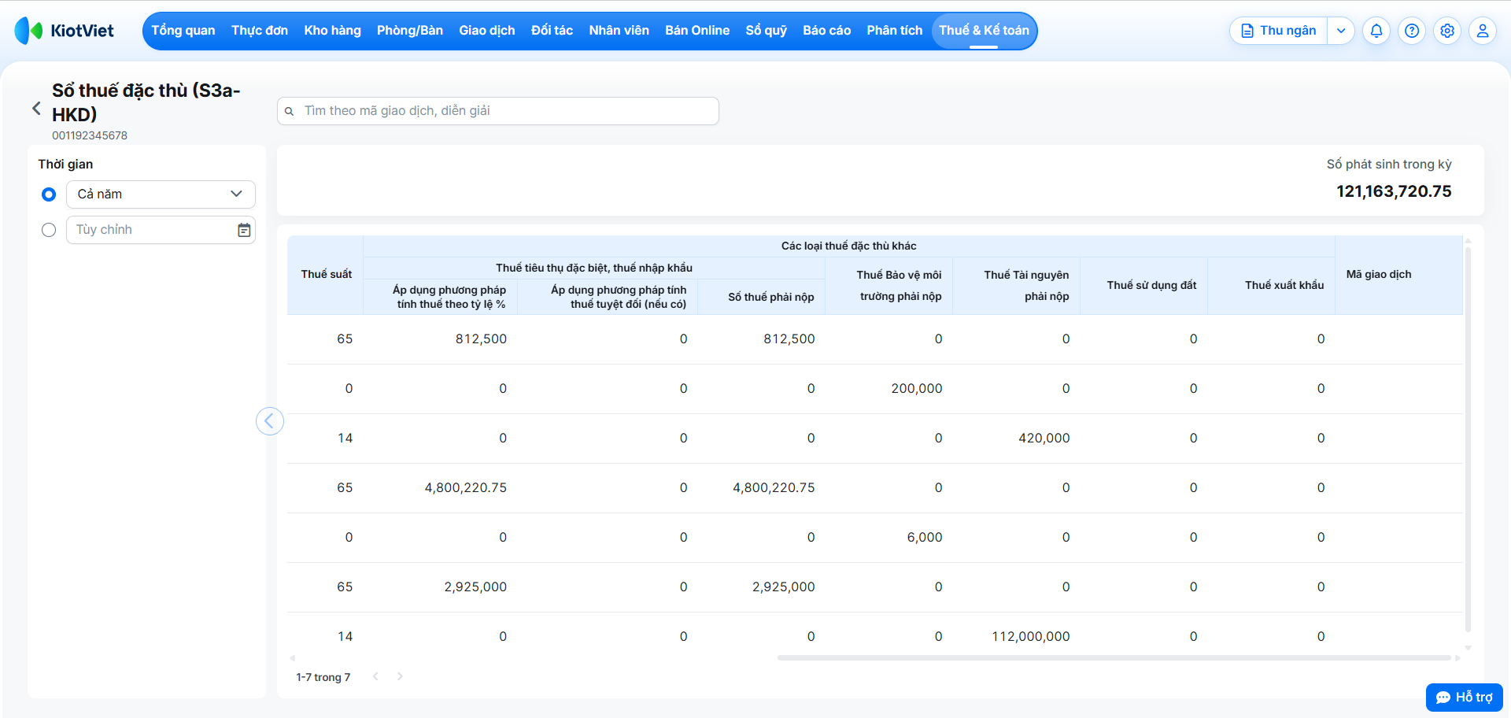Expand the dropdown arrow next to Thu ngân

pos(1341,31)
